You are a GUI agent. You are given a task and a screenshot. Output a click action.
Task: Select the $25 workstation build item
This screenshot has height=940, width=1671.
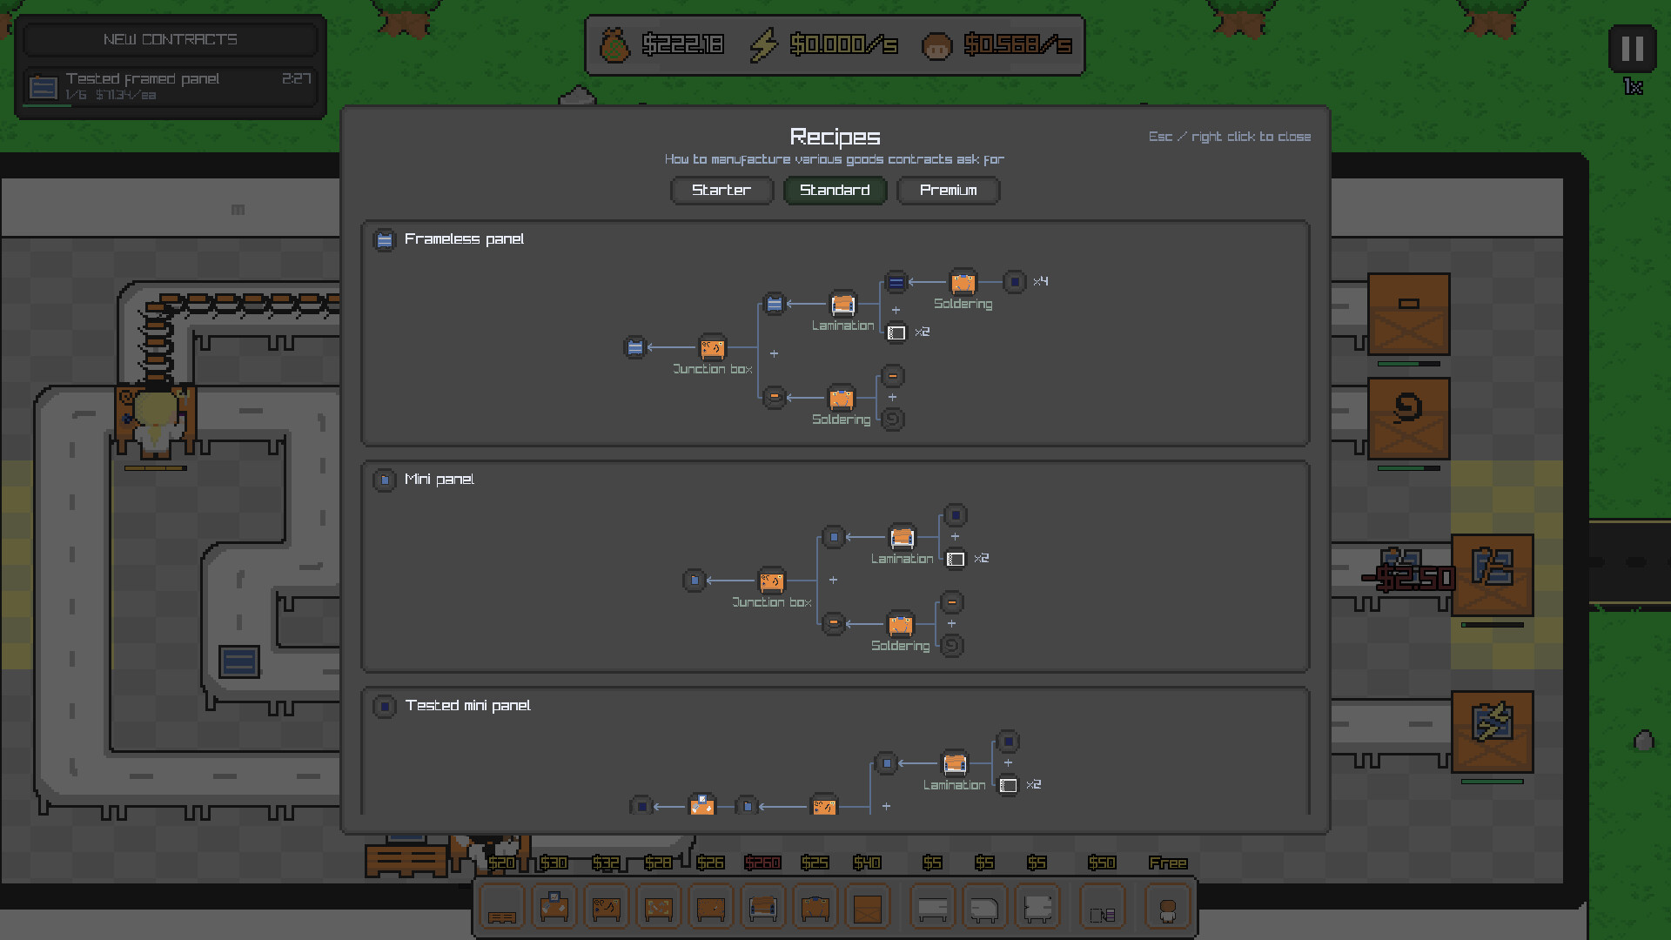coord(815,908)
